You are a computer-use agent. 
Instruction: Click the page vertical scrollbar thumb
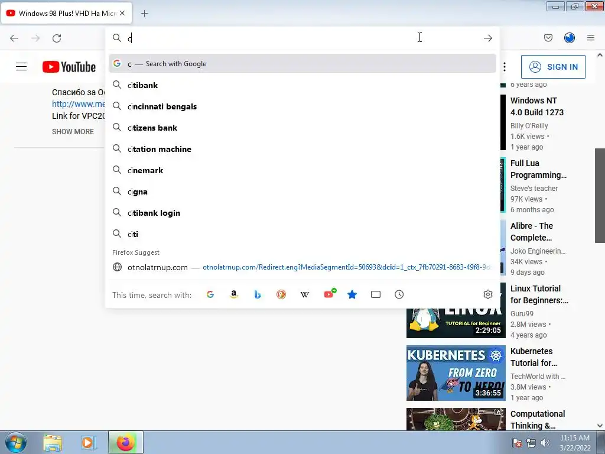point(600,195)
